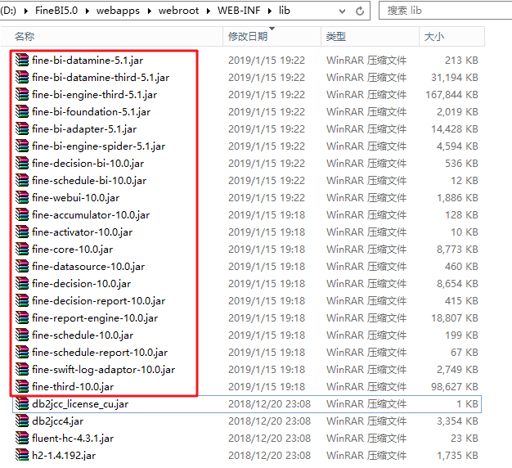
Task: Open address bar history dropdown
Action: (342, 11)
